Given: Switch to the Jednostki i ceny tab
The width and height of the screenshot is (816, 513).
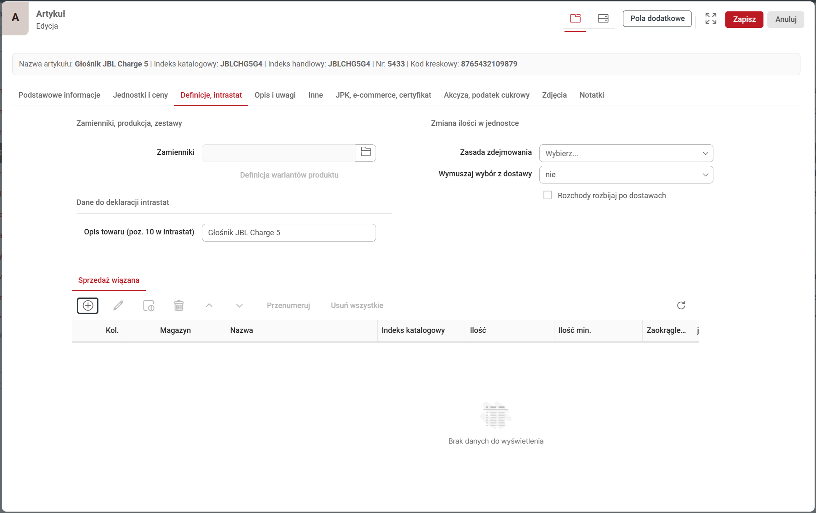Looking at the screenshot, I should [x=140, y=95].
